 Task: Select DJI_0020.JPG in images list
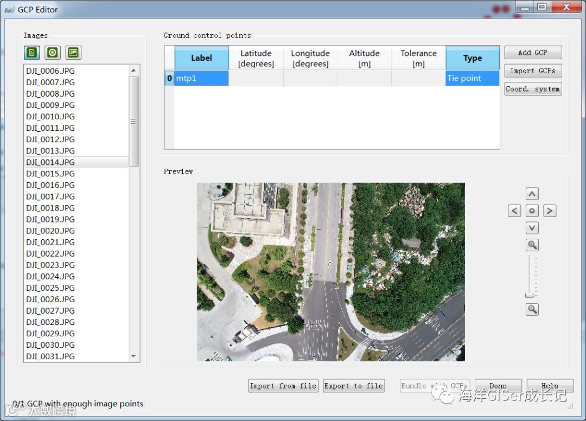coord(77,231)
